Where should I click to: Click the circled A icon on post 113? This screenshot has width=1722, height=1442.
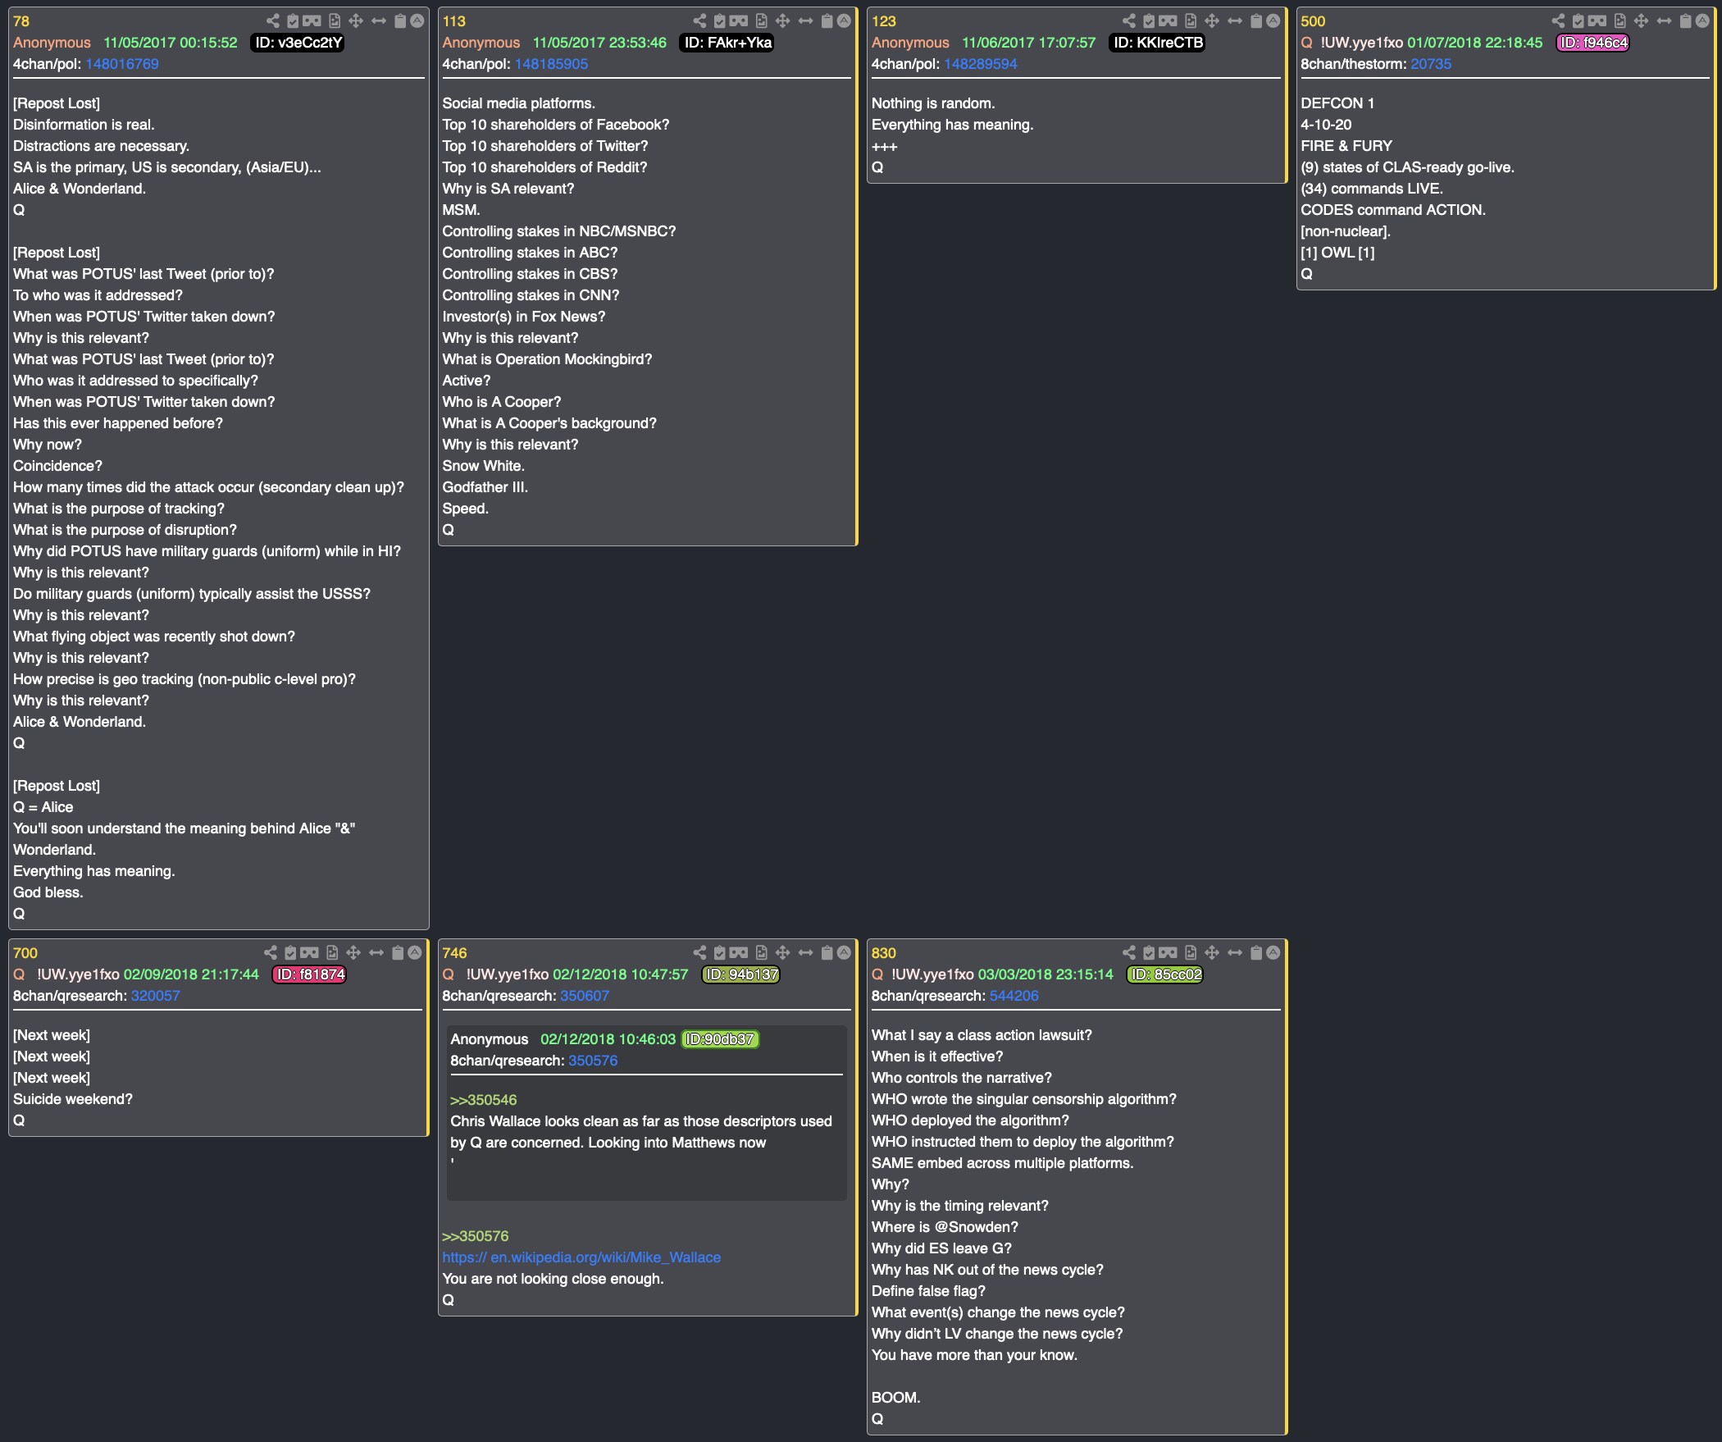point(844,21)
